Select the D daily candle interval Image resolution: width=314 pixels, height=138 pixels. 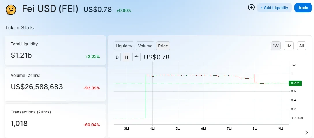pos(117,57)
